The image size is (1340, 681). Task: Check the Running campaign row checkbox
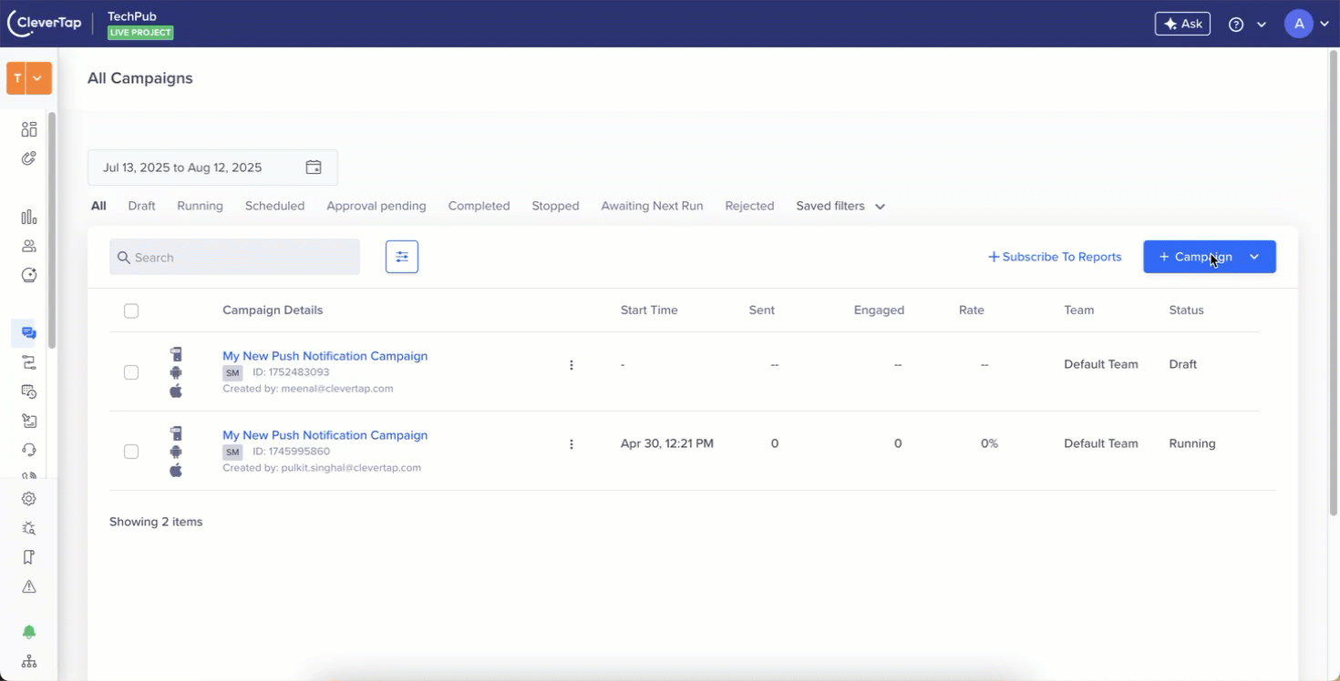[131, 452]
